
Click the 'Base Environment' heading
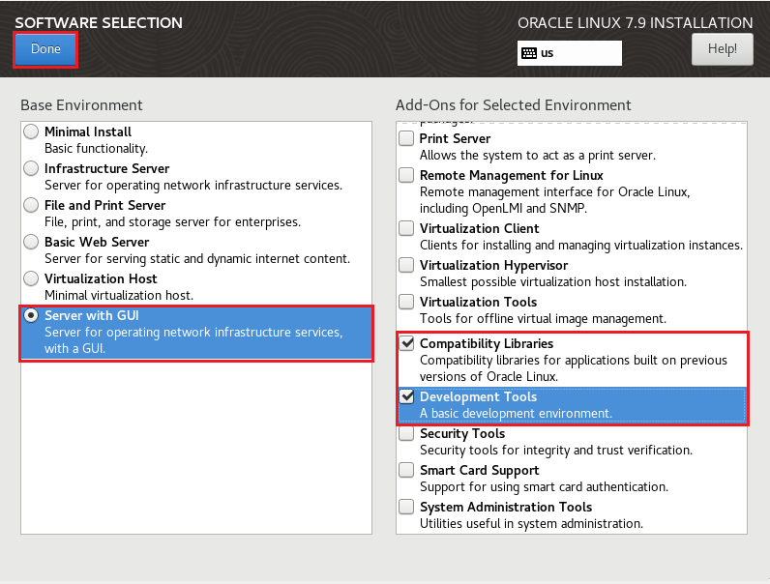pos(81,105)
